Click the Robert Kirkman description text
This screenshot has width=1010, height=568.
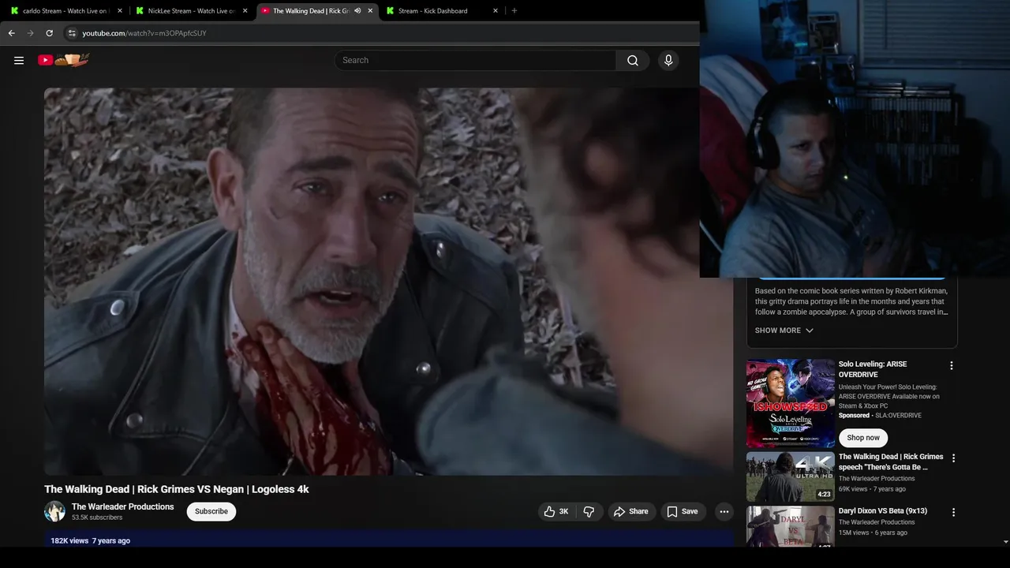(851, 301)
